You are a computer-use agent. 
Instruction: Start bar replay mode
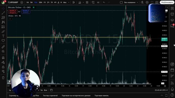click(x=98, y=2)
